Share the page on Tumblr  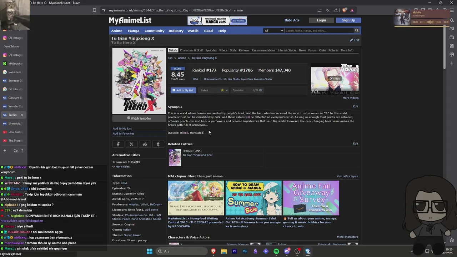[x=158, y=144]
